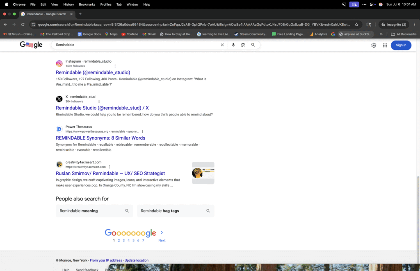Open the History menu
This screenshot has width=420, height=271.
[68, 4]
